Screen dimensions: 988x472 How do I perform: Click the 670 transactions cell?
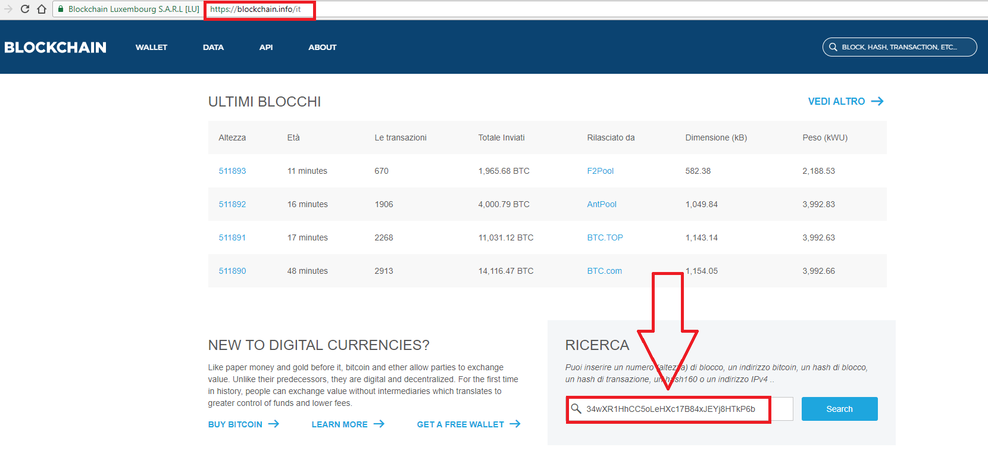[382, 171]
